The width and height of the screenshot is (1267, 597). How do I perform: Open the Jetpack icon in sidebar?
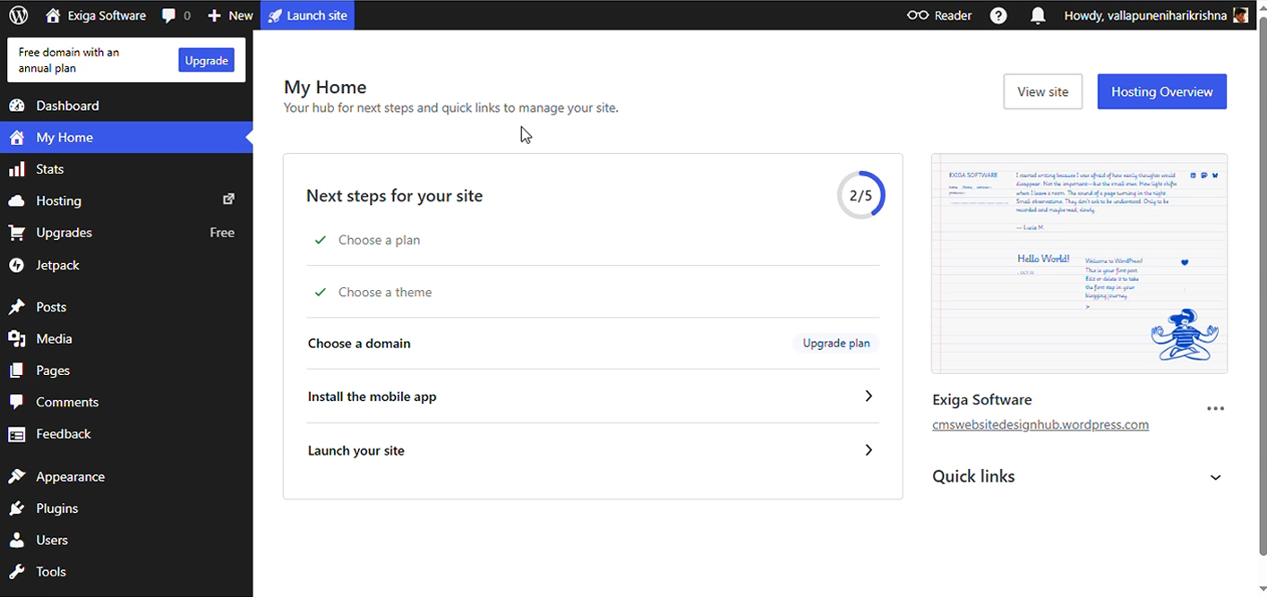pyautogui.click(x=16, y=265)
